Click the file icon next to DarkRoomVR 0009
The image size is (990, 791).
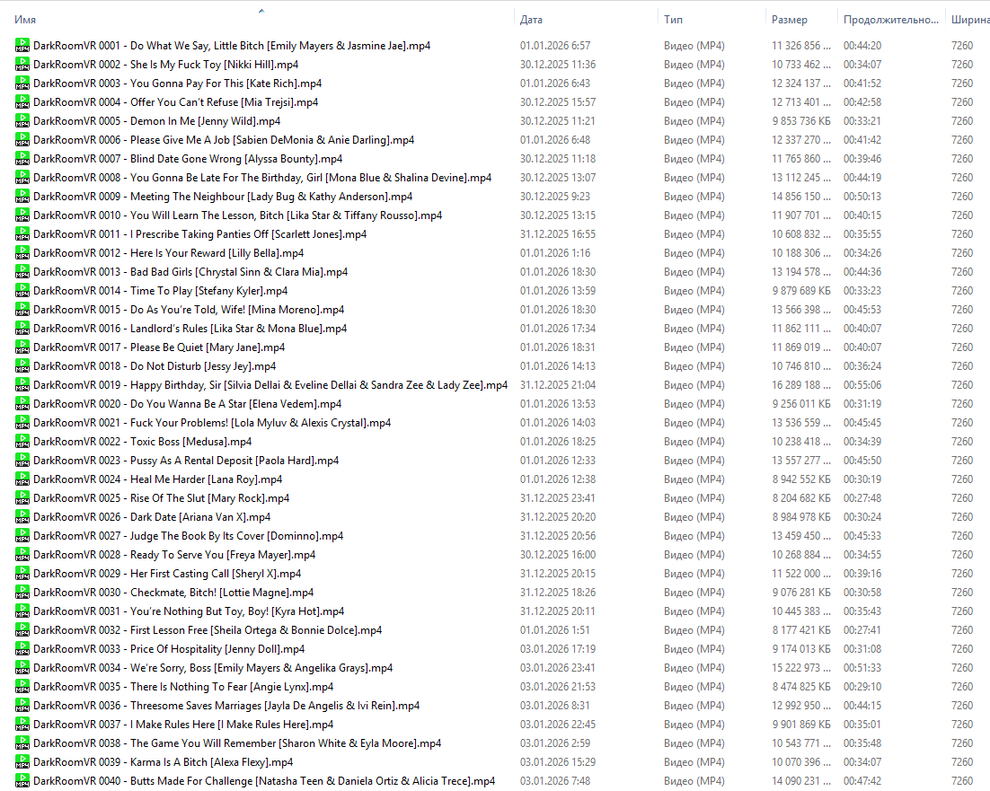coord(22,197)
